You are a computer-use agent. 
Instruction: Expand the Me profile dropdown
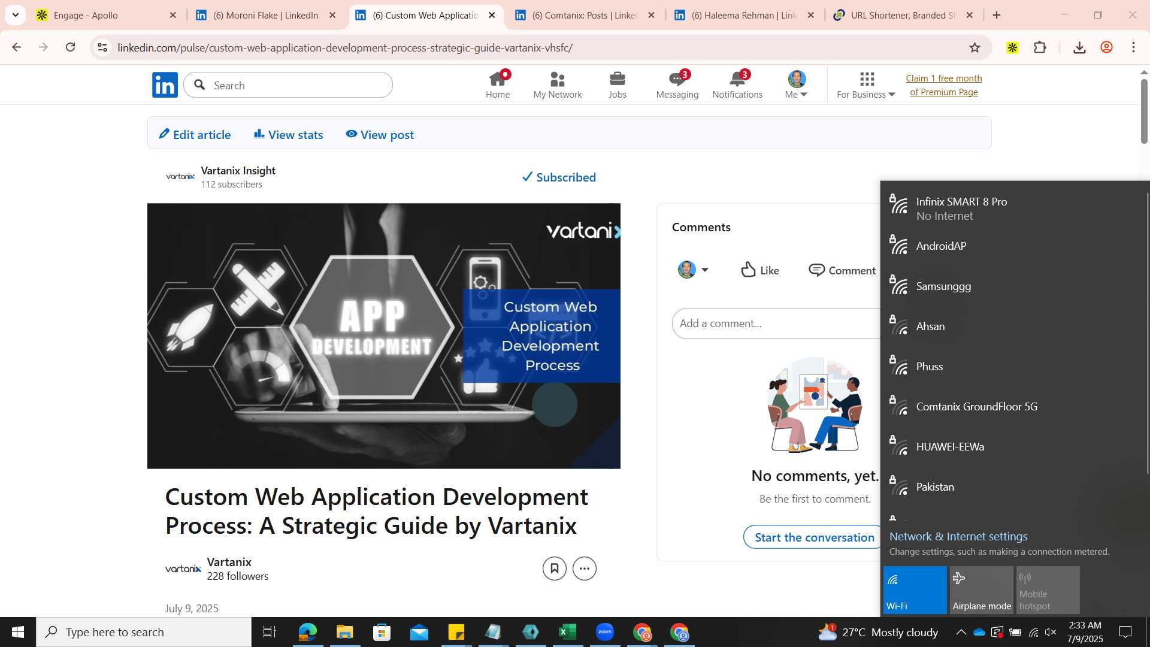tap(797, 85)
